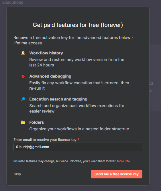Click the re-run errored workflow description
The image size is (161, 191).
coord(79,86)
